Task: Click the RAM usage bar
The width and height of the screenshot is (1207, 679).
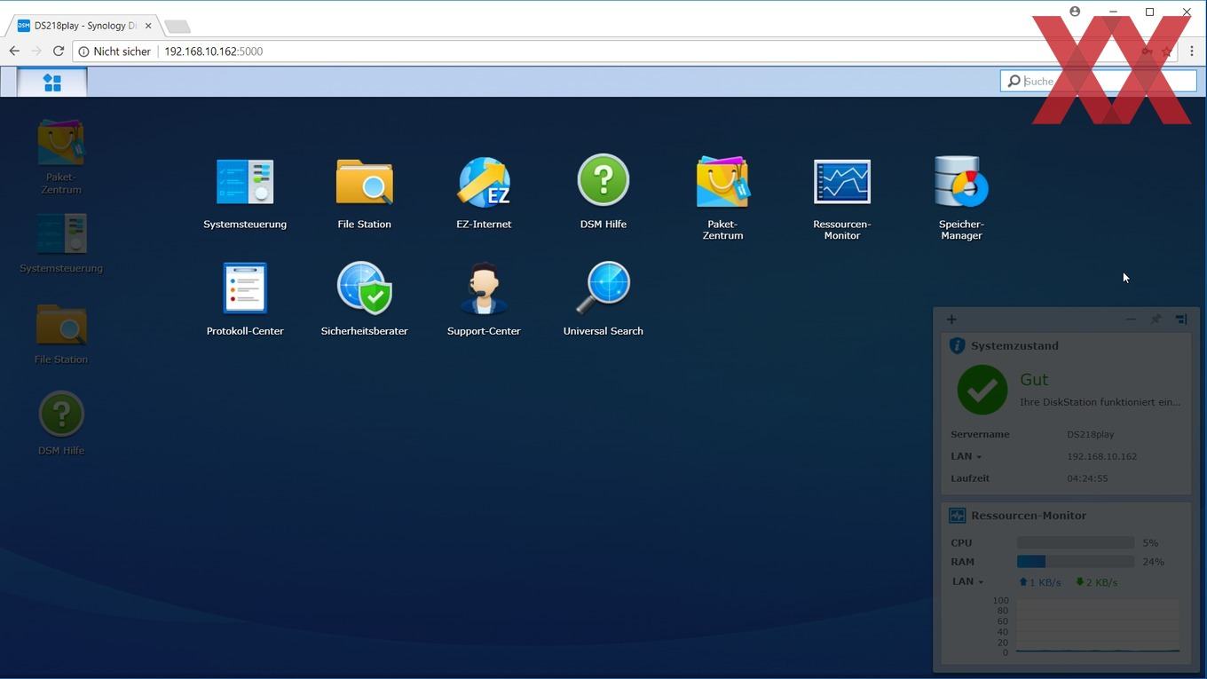Action: tap(1076, 562)
